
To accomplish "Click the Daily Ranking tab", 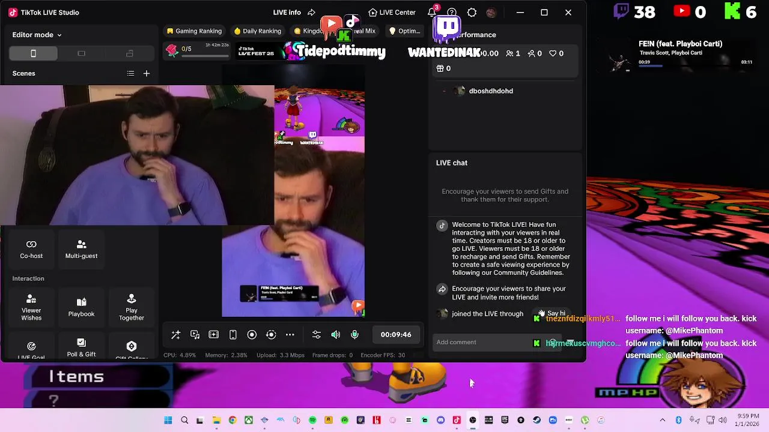I will point(258,31).
